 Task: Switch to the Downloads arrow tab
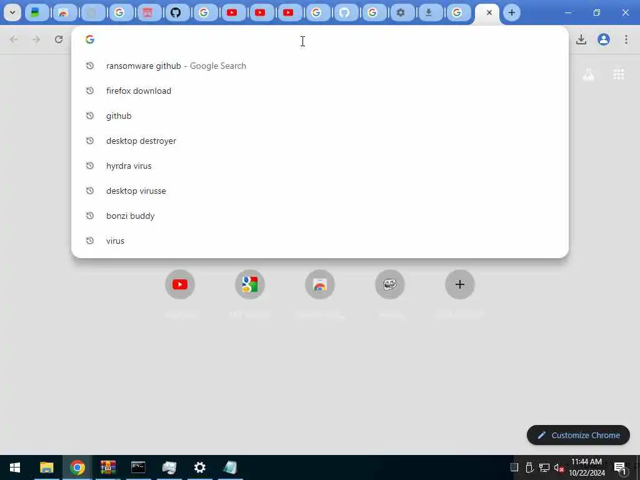coord(429,12)
